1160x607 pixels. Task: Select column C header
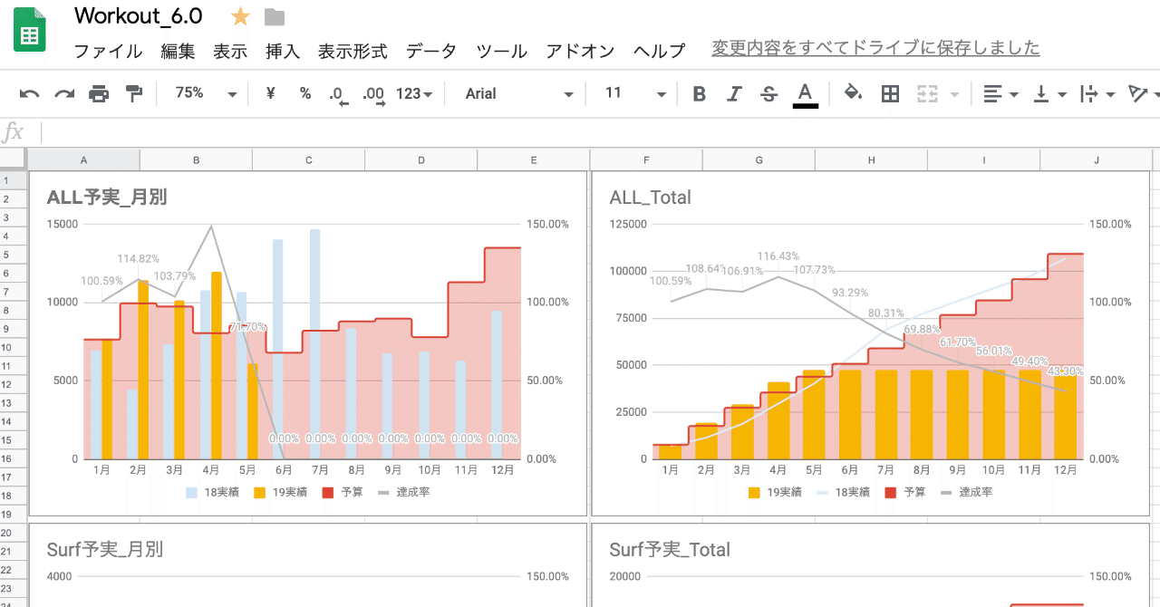tap(309, 160)
